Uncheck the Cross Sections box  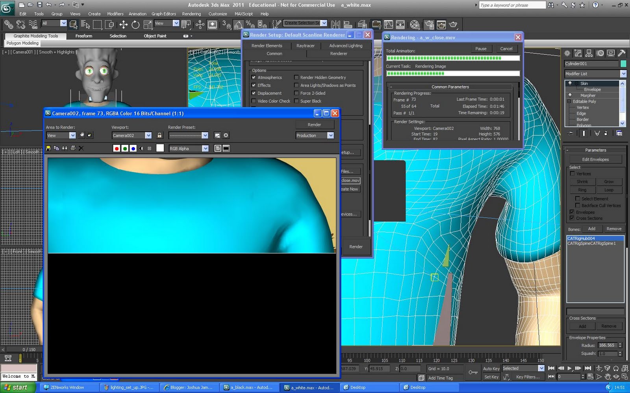tap(572, 218)
